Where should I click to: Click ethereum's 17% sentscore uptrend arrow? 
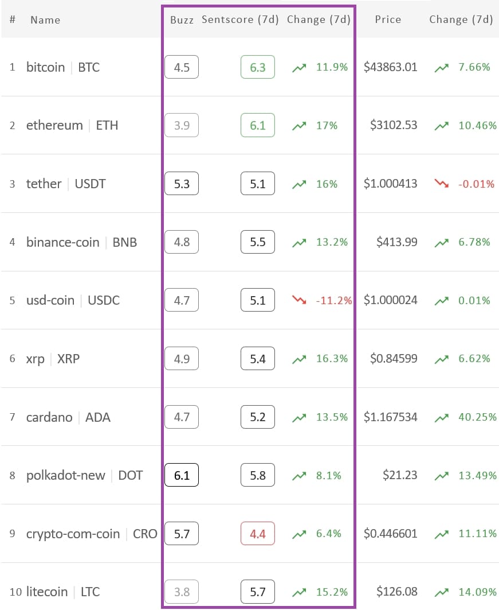tap(299, 126)
